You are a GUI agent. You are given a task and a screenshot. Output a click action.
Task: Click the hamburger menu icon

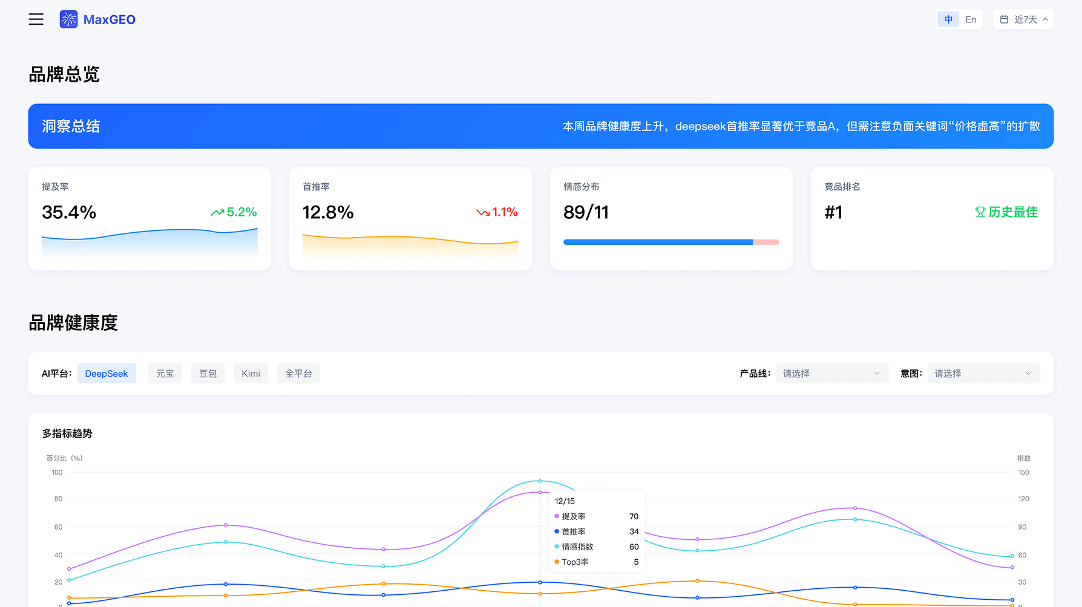36,19
